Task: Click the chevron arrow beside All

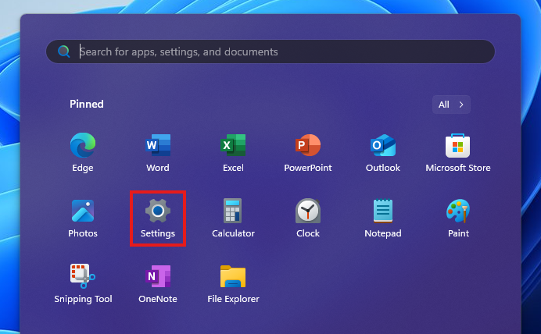Action: [x=461, y=105]
